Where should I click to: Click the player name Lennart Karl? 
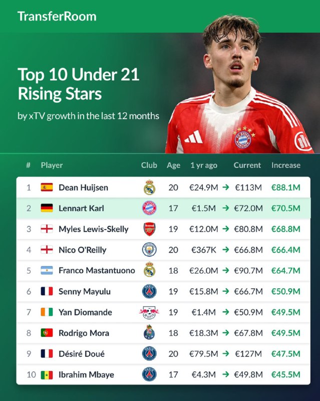tap(81, 208)
